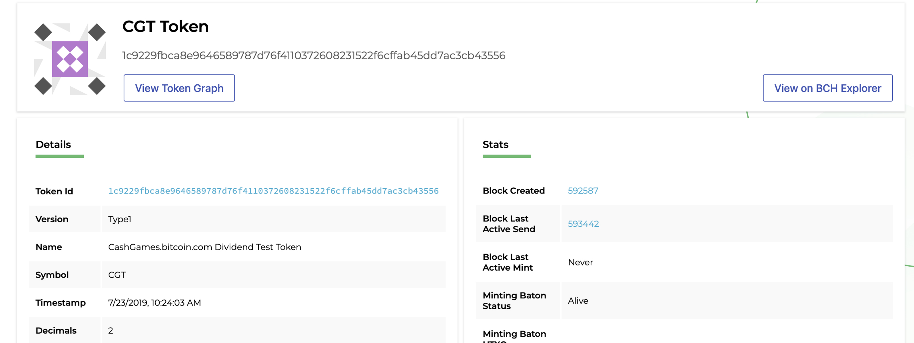914x343 pixels.
Task: Open Block Last Active Send link 593442
Action: coord(583,224)
